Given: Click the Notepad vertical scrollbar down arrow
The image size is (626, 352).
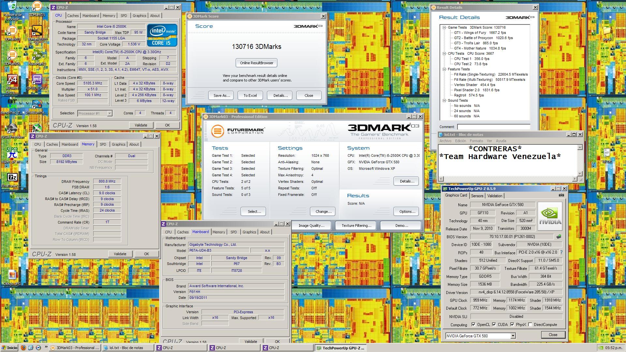Looking at the screenshot, I should 579,174.
